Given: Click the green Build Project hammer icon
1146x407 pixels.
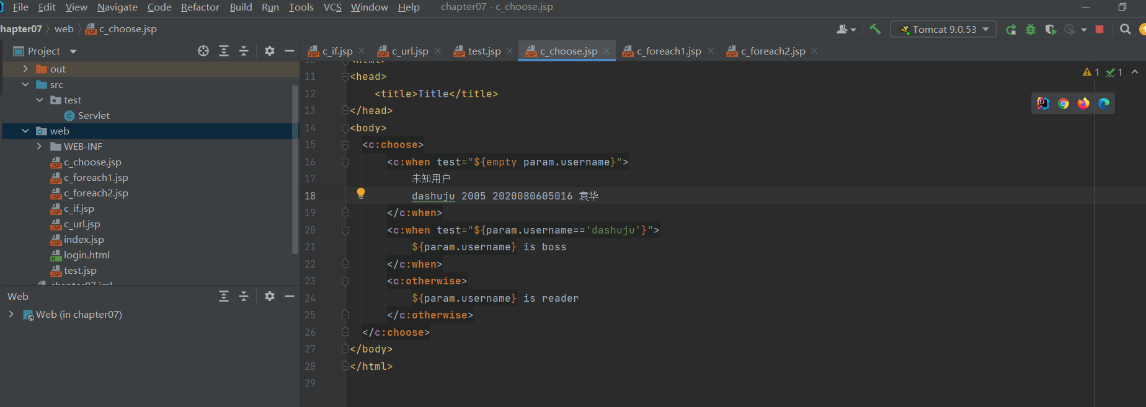Looking at the screenshot, I should click(875, 29).
